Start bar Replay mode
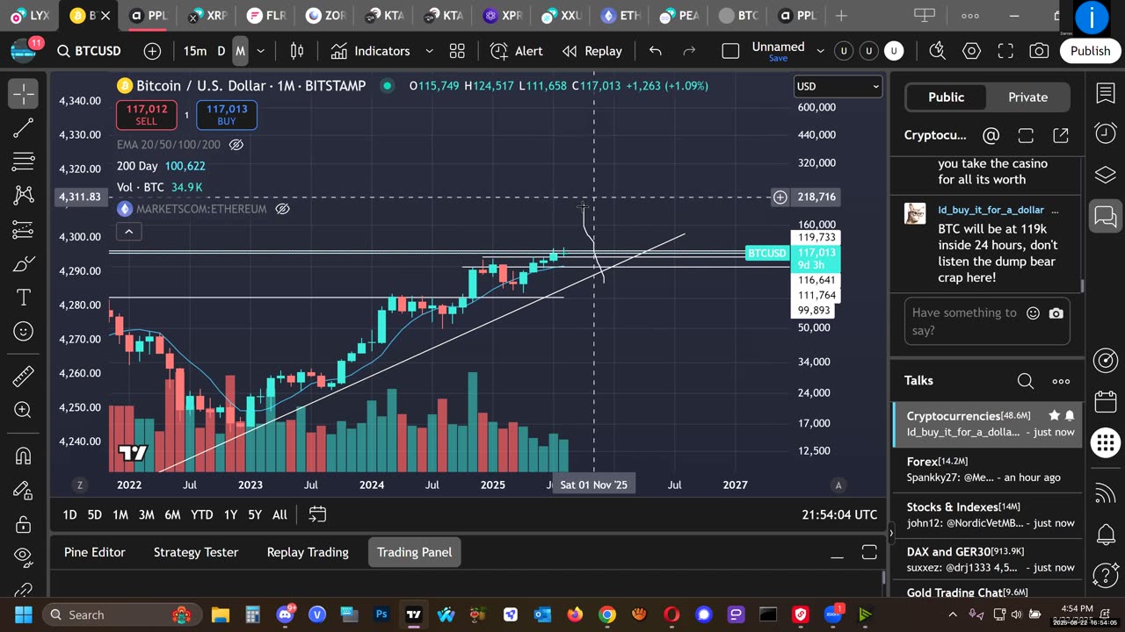Viewport: 1125px width, 632px height. point(592,51)
